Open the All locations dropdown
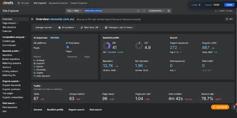 (67, 27)
